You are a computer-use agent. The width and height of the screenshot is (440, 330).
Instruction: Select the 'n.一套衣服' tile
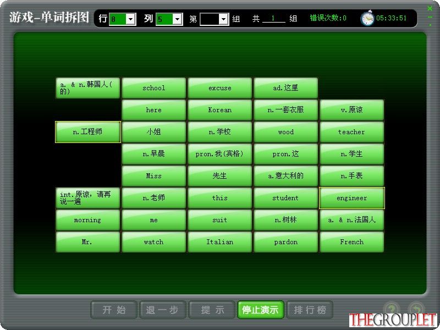[x=285, y=110]
